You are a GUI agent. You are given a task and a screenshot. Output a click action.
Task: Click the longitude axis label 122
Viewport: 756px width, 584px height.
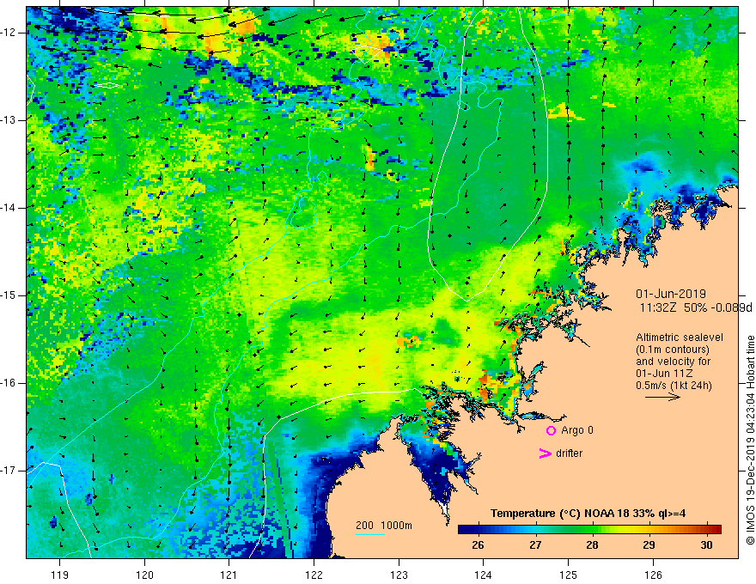[x=314, y=575]
